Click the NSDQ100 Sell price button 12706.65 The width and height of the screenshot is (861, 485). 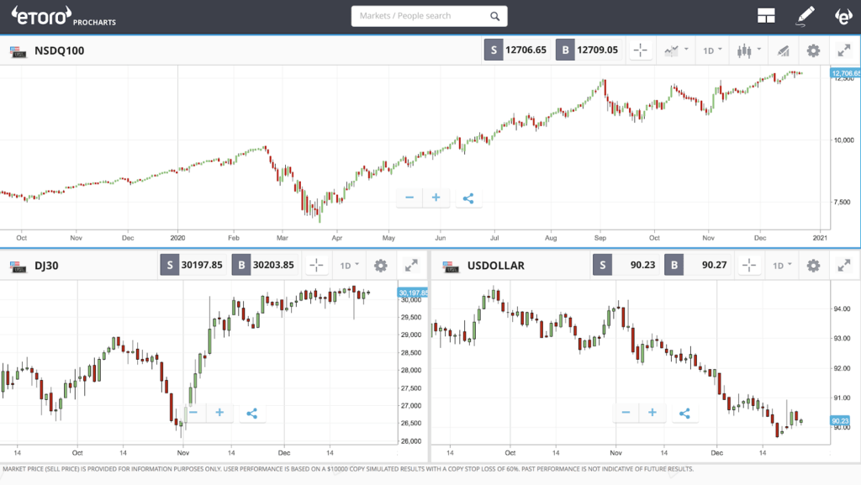[x=517, y=50]
